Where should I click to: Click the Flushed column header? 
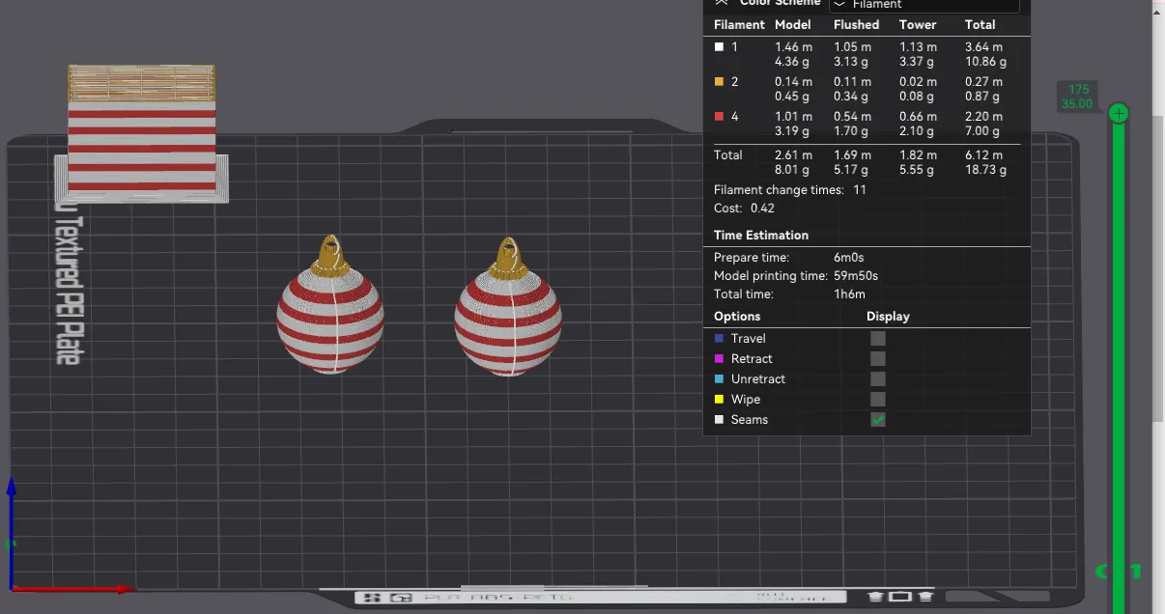pos(856,25)
